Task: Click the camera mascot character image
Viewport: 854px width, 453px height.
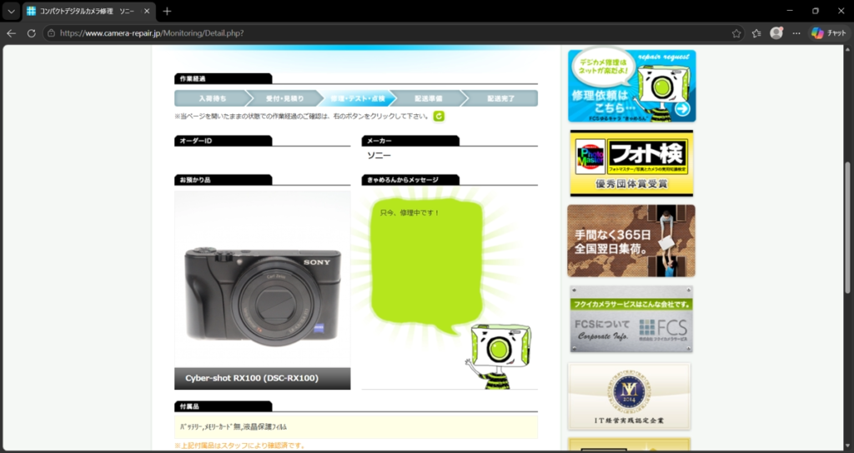Action: click(498, 356)
